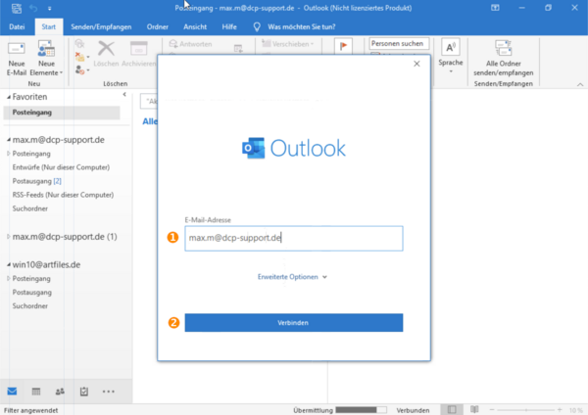Switch to Tasks view icon
The height and width of the screenshot is (415, 588).
click(x=84, y=392)
